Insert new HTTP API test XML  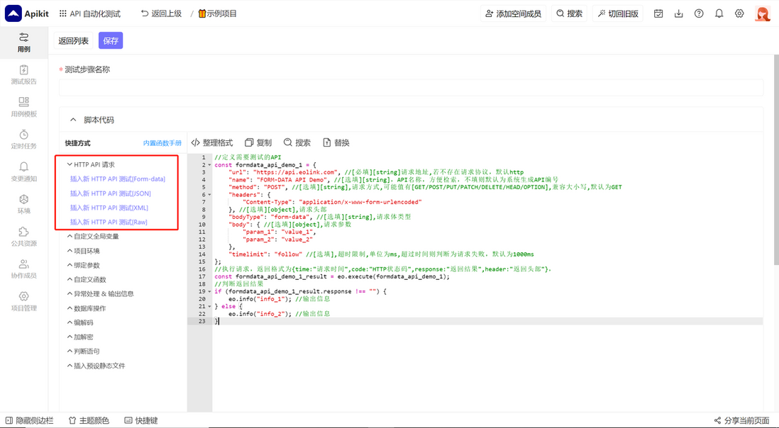point(109,208)
